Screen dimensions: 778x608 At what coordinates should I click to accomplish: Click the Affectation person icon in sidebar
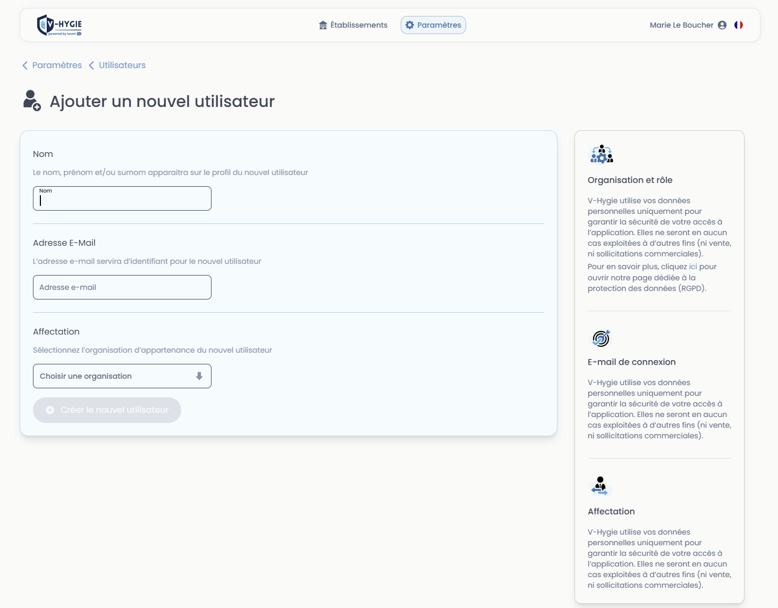point(600,486)
